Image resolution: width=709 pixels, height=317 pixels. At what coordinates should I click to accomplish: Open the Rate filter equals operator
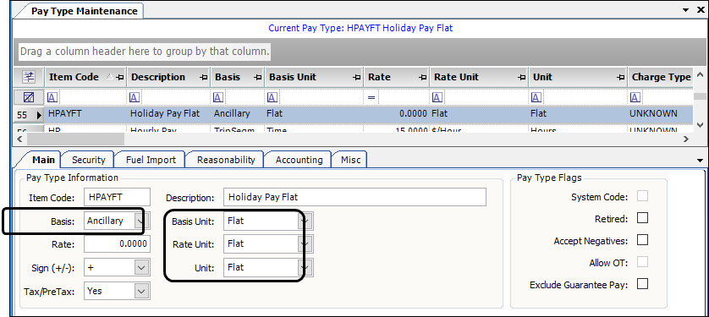[x=371, y=97]
